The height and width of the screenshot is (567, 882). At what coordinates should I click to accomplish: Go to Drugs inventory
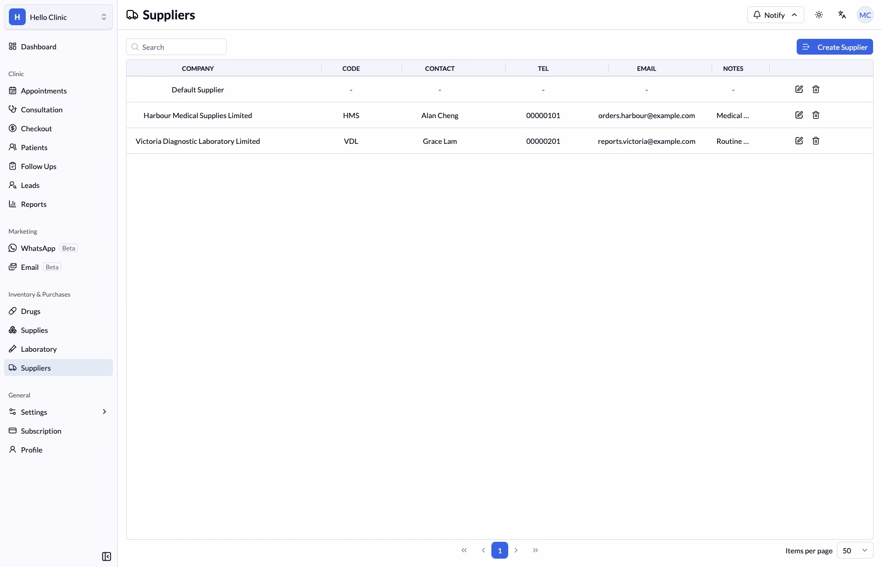[x=58, y=311]
